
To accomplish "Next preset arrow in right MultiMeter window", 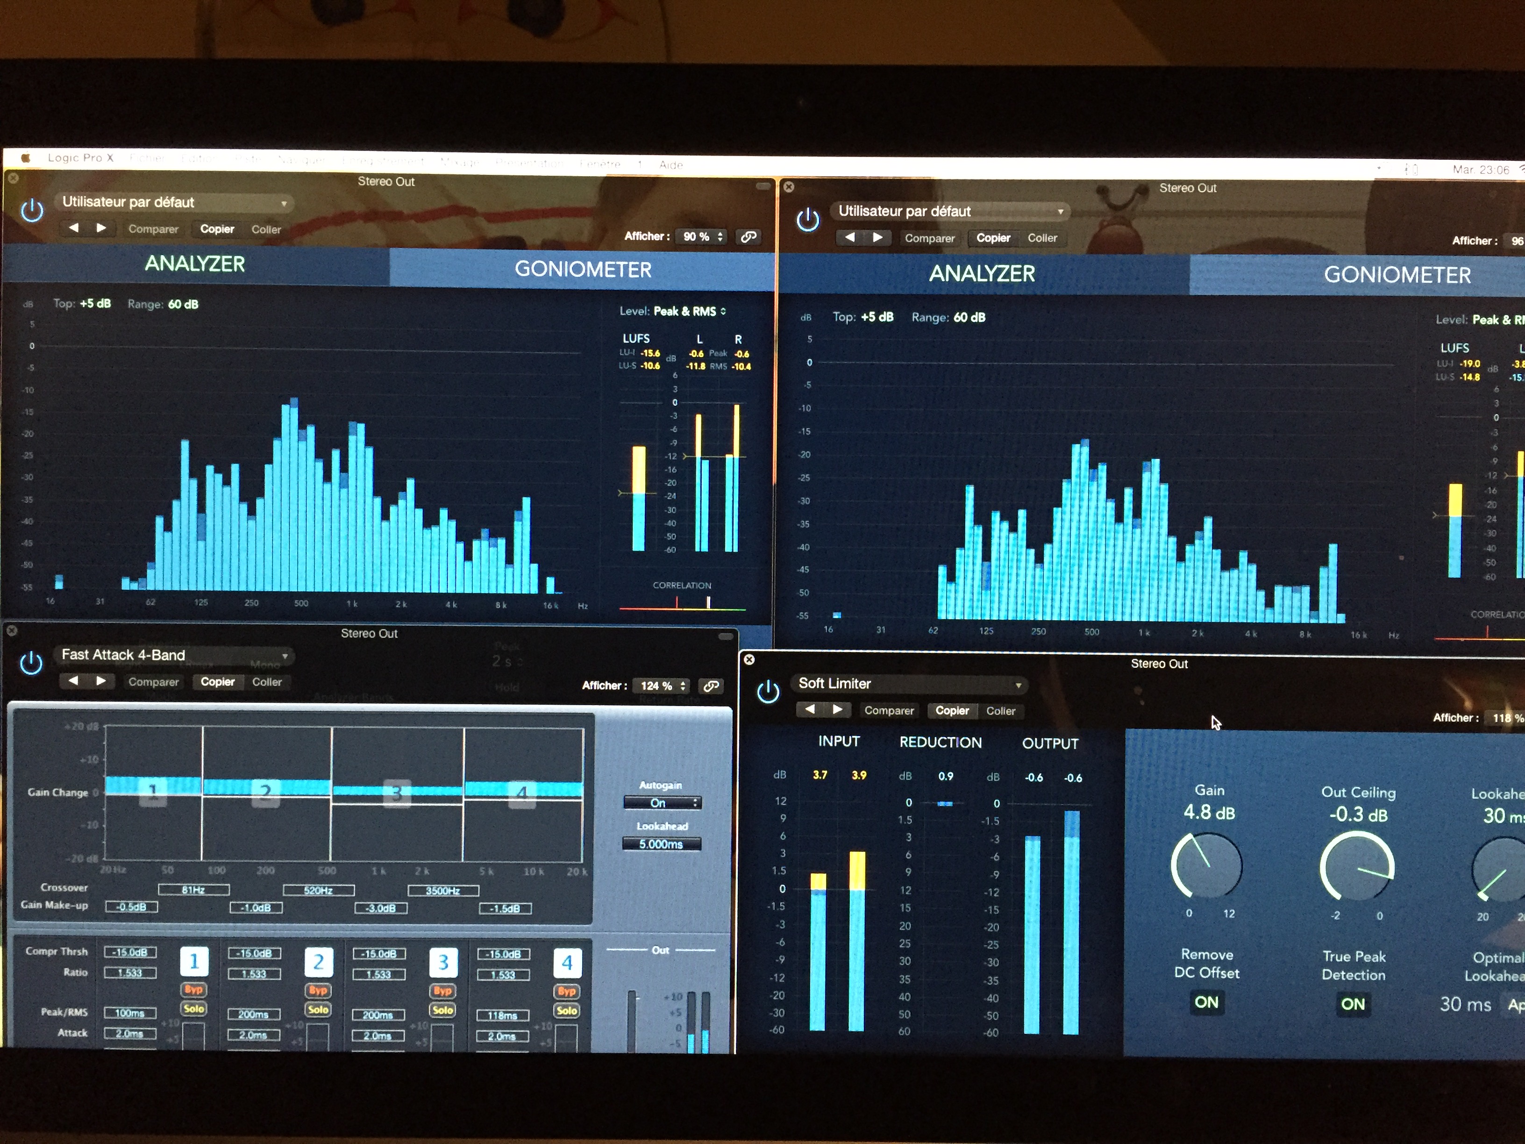I will point(877,236).
